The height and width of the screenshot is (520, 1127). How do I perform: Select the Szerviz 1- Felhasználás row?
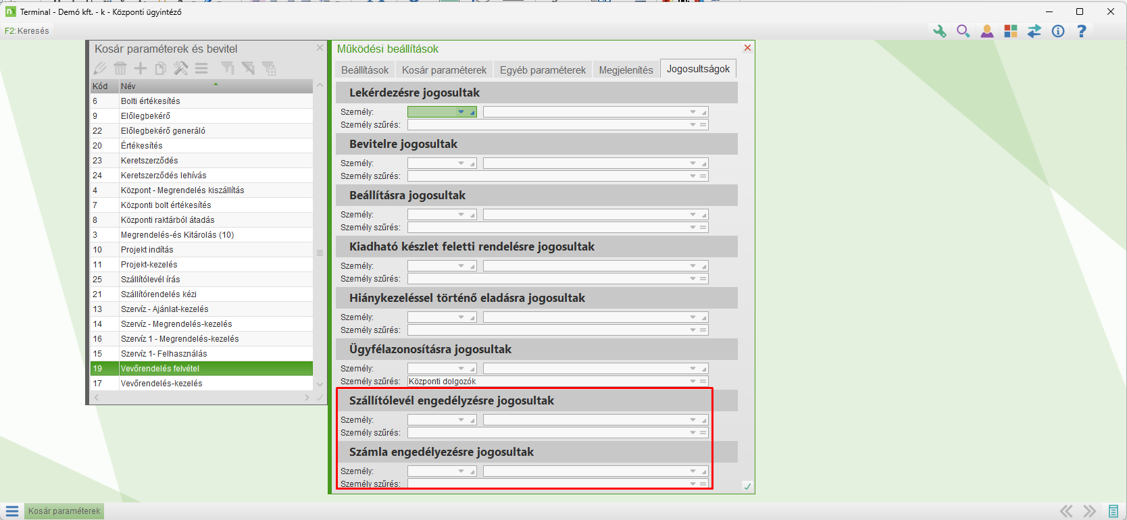(201, 354)
